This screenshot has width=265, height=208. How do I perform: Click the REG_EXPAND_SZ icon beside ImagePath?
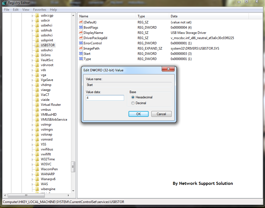coord(81,48)
